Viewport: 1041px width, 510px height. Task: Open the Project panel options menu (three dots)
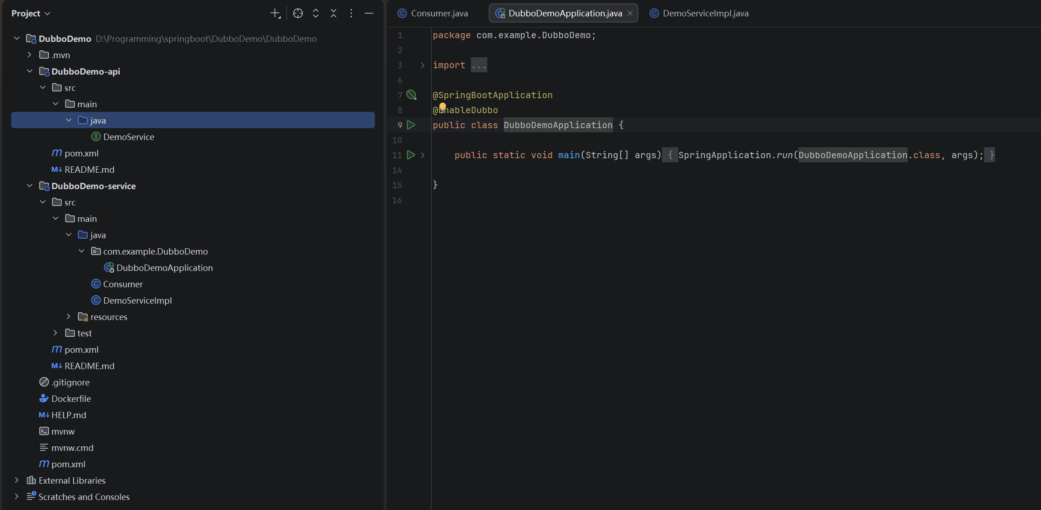pyautogui.click(x=351, y=14)
